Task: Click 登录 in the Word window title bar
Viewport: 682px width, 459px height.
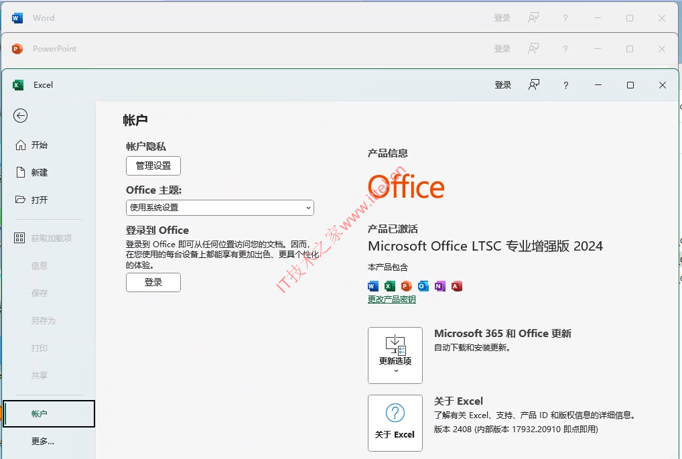Action: 502,18
